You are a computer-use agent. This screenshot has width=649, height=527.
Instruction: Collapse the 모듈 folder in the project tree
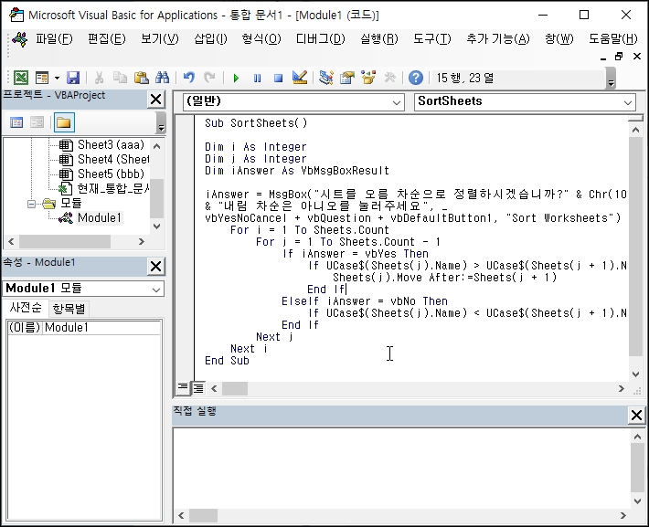coord(31,204)
